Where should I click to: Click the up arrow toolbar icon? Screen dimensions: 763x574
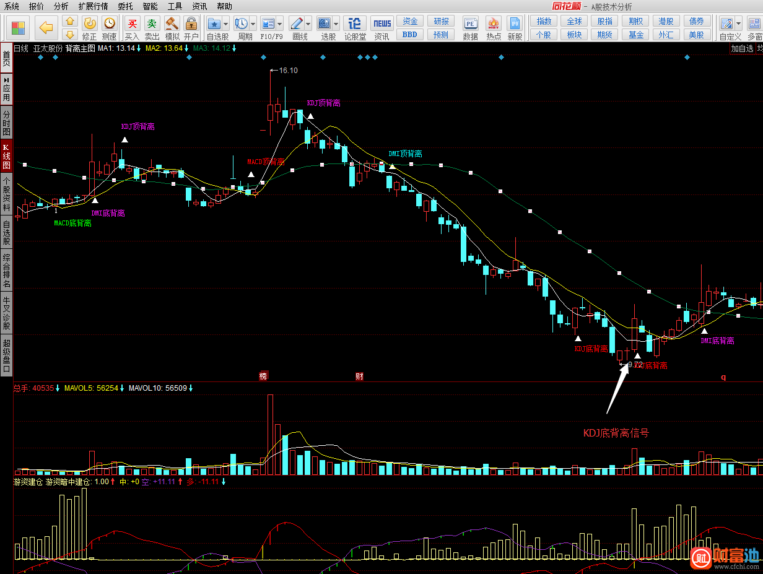click(x=70, y=21)
